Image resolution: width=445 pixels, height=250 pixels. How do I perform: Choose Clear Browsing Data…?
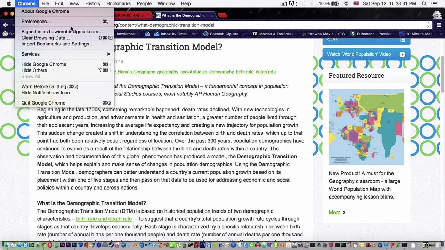[65, 37]
